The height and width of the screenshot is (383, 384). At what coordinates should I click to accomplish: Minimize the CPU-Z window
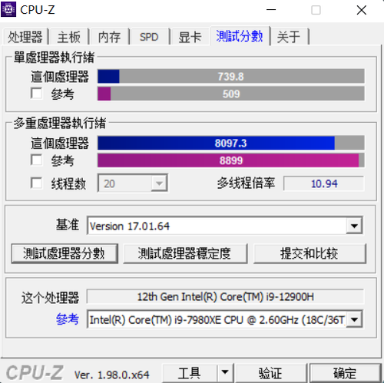click(x=271, y=10)
